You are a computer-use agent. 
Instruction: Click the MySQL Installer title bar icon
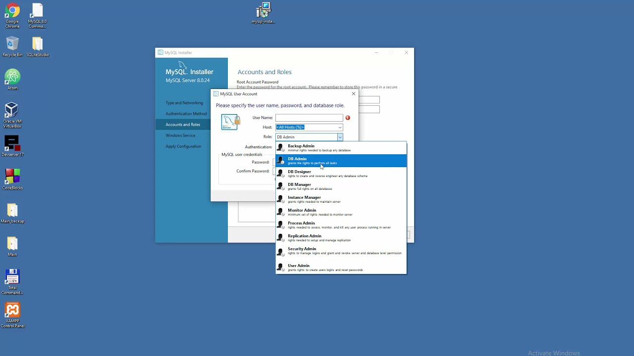(x=160, y=52)
